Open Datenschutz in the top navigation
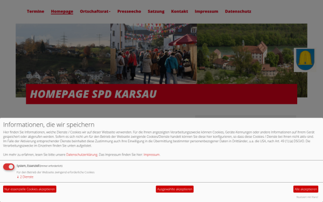Viewport: 323px width, 202px height. 238,11
